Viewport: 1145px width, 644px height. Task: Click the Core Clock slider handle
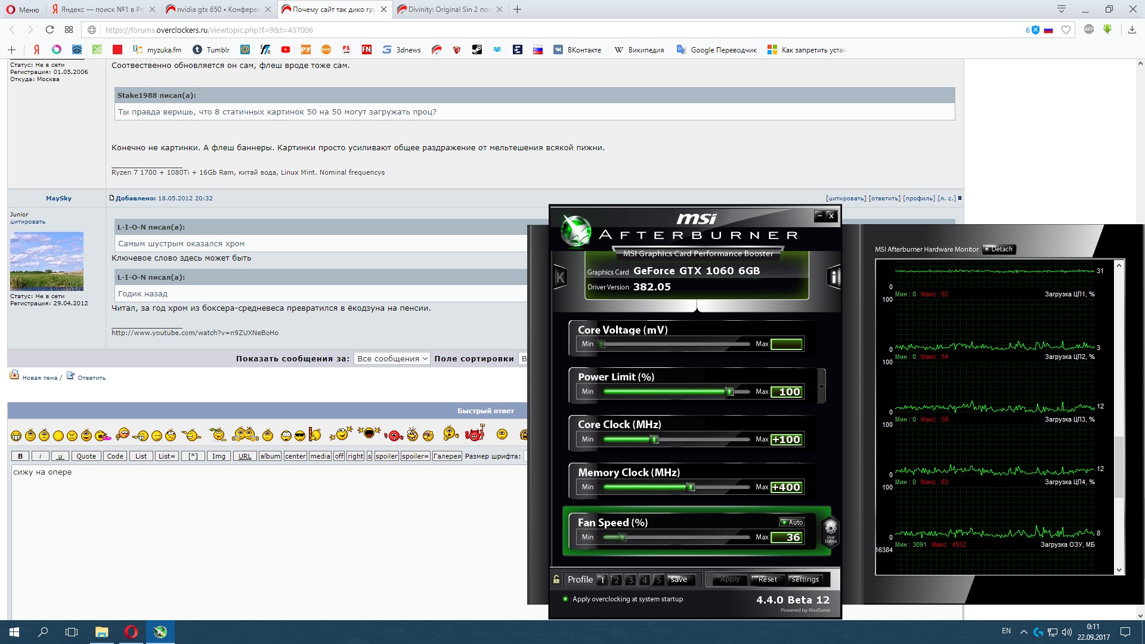tap(654, 439)
